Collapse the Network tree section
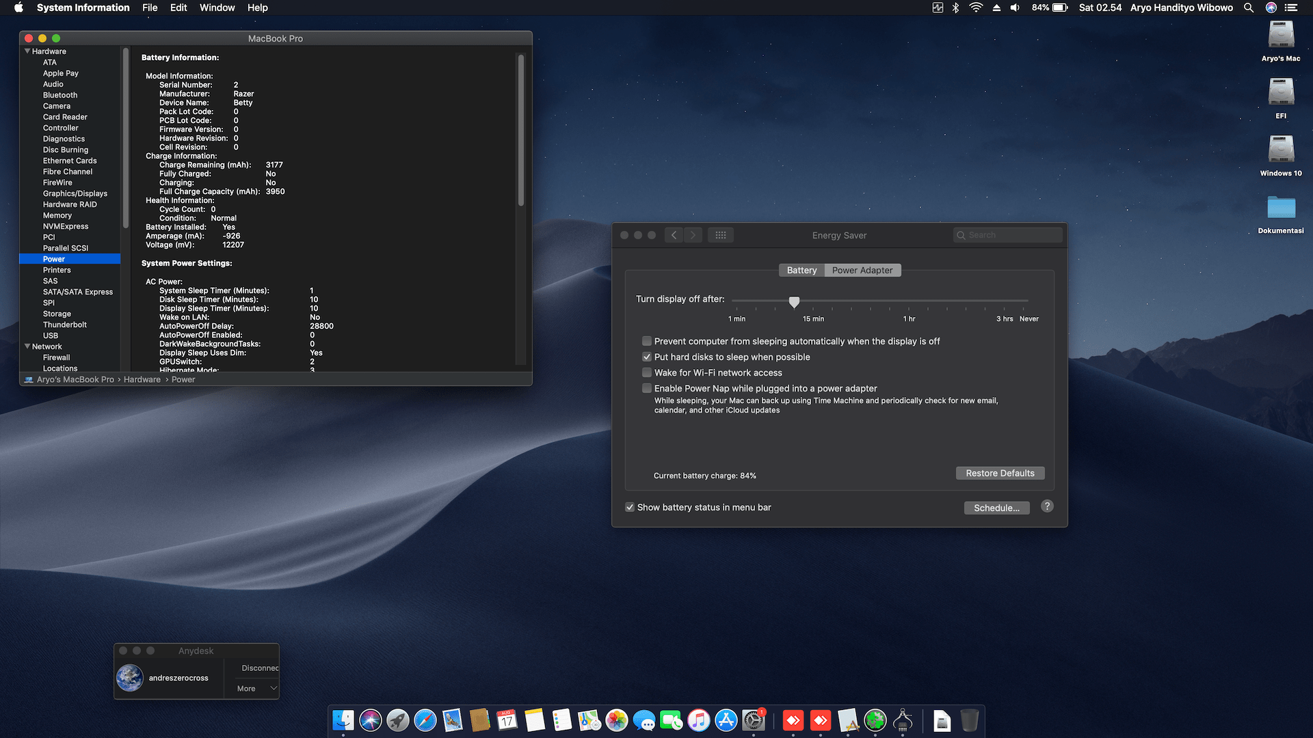 27,346
